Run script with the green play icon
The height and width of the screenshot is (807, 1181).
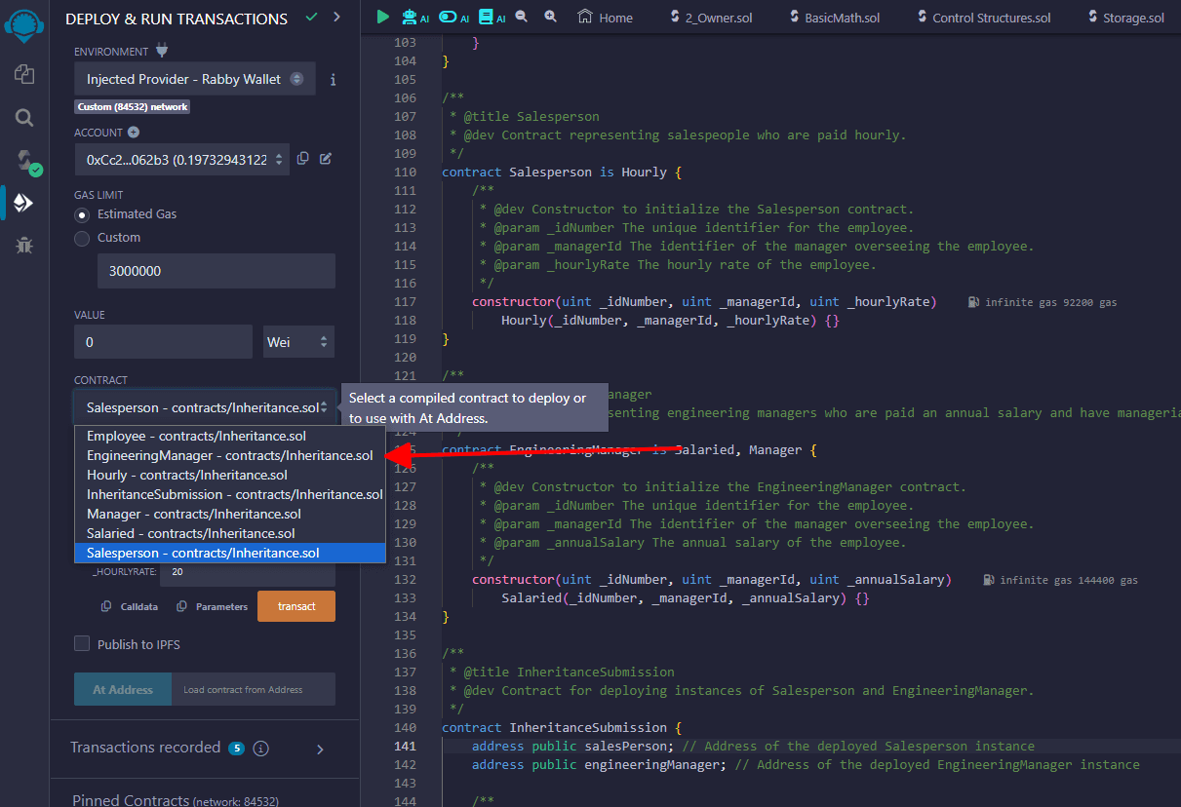tap(383, 17)
